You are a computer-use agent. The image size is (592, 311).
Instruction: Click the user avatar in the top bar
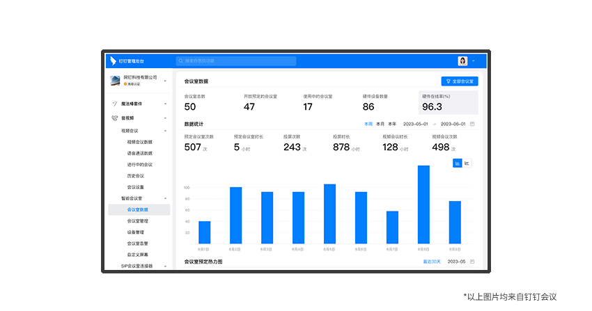[x=462, y=61]
